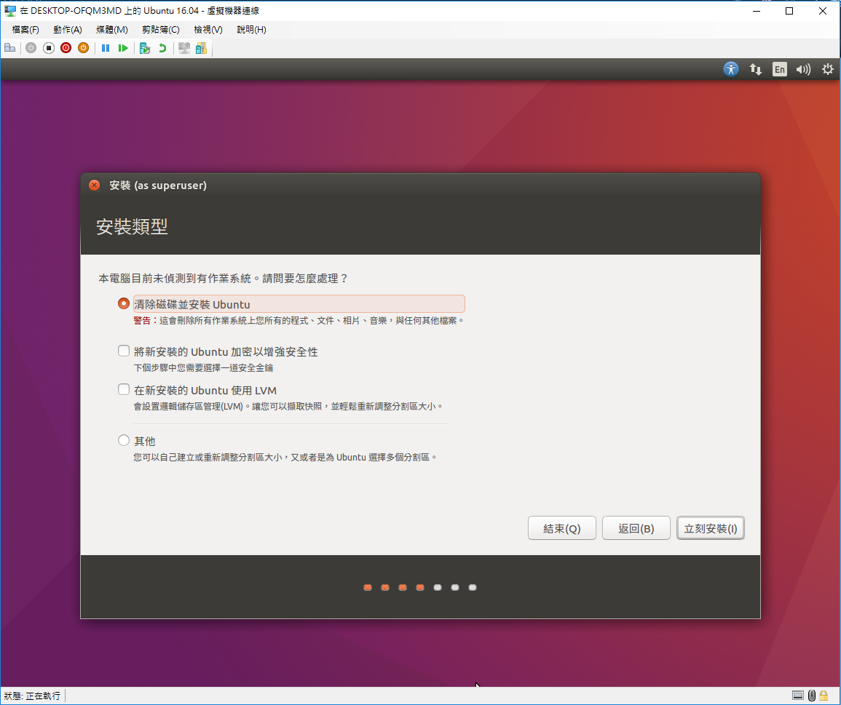Open the Ubuntu accessibility menu icon
The height and width of the screenshot is (705, 841).
[730, 68]
